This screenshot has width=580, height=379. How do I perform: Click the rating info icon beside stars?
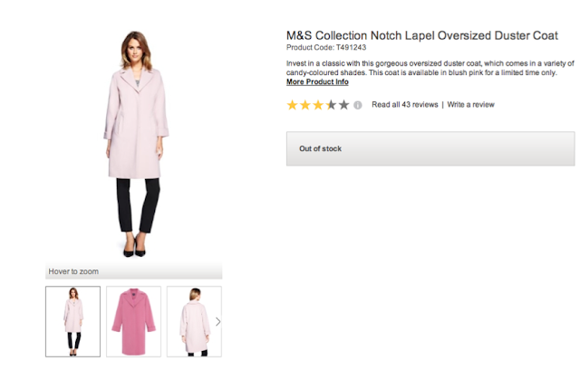pos(358,105)
